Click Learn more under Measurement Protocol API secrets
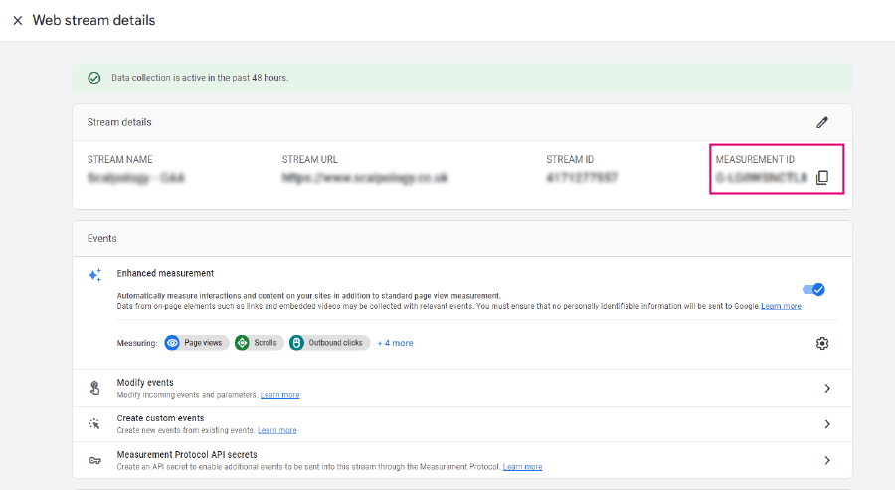Image resolution: width=895 pixels, height=490 pixels. click(x=522, y=467)
